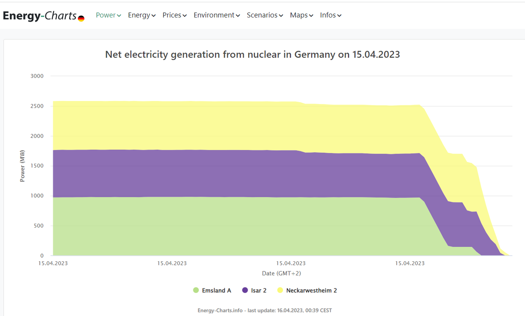Click the Power (MW) axis label
The height and width of the screenshot is (316, 525).
(x=22, y=166)
